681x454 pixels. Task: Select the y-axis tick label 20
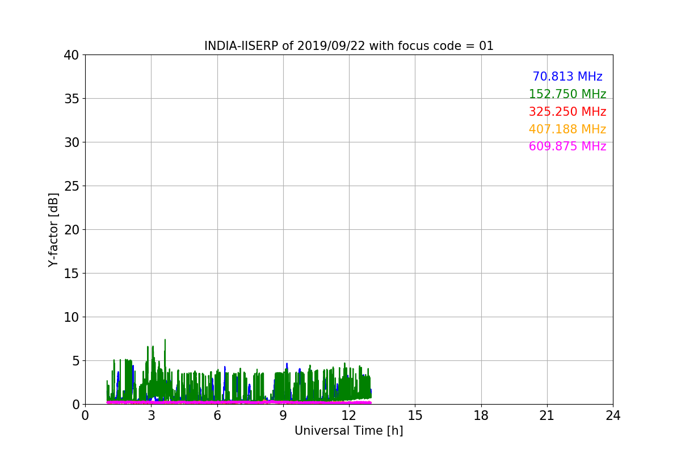72,230
